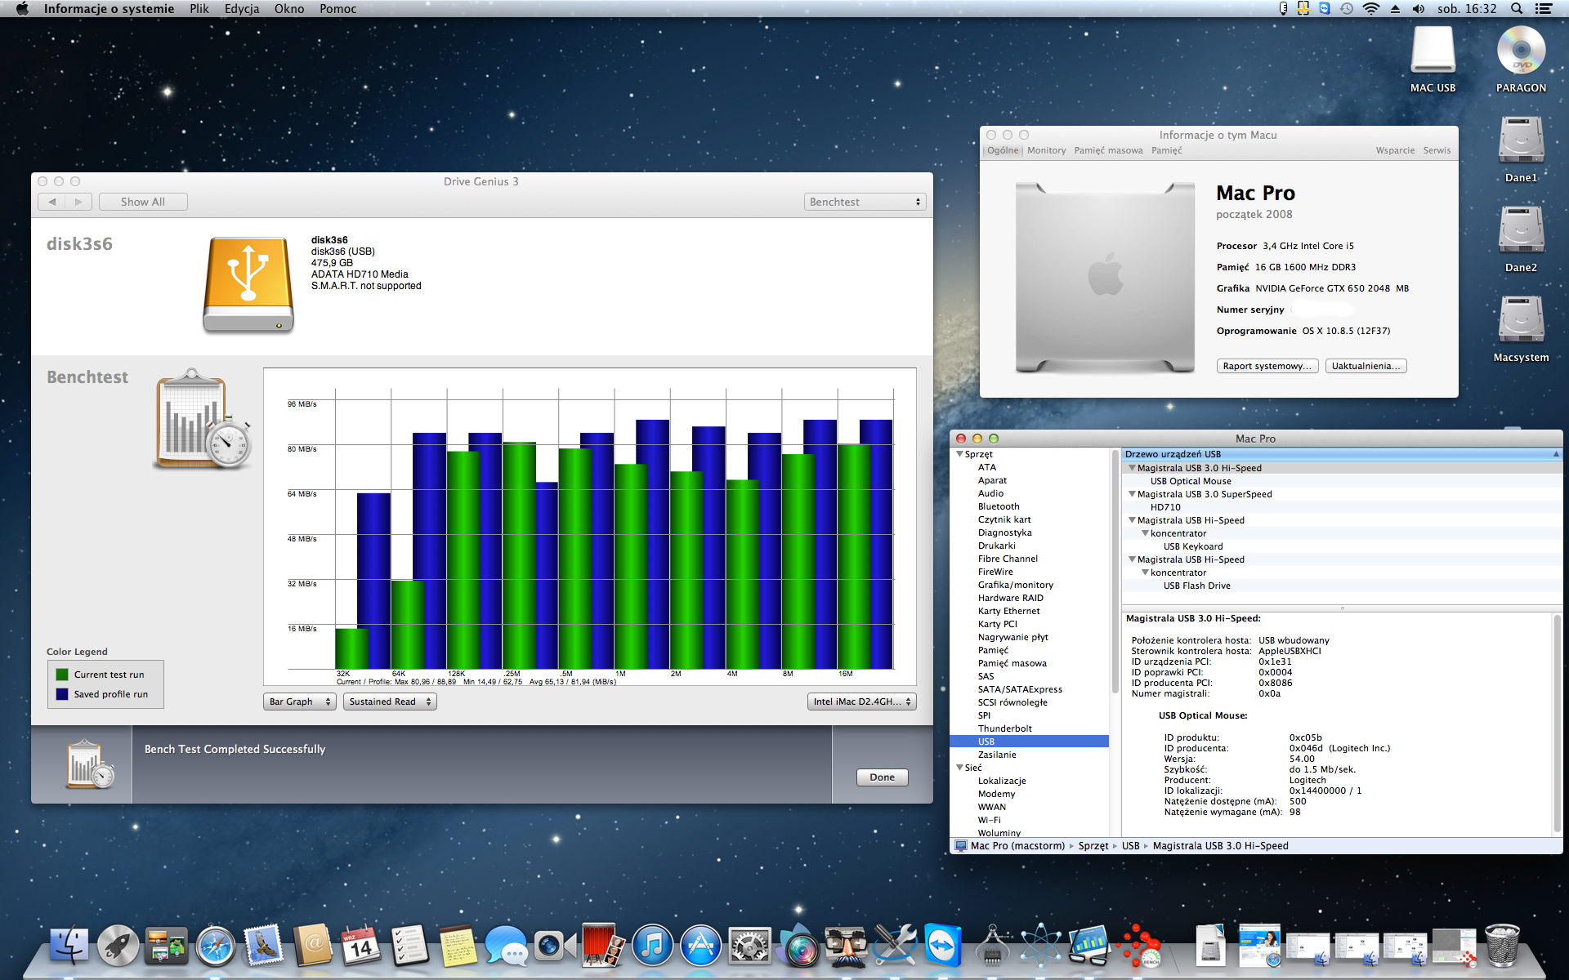The image size is (1569, 980).
Task: Open Calendar icon showing 14
Action: (x=360, y=946)
